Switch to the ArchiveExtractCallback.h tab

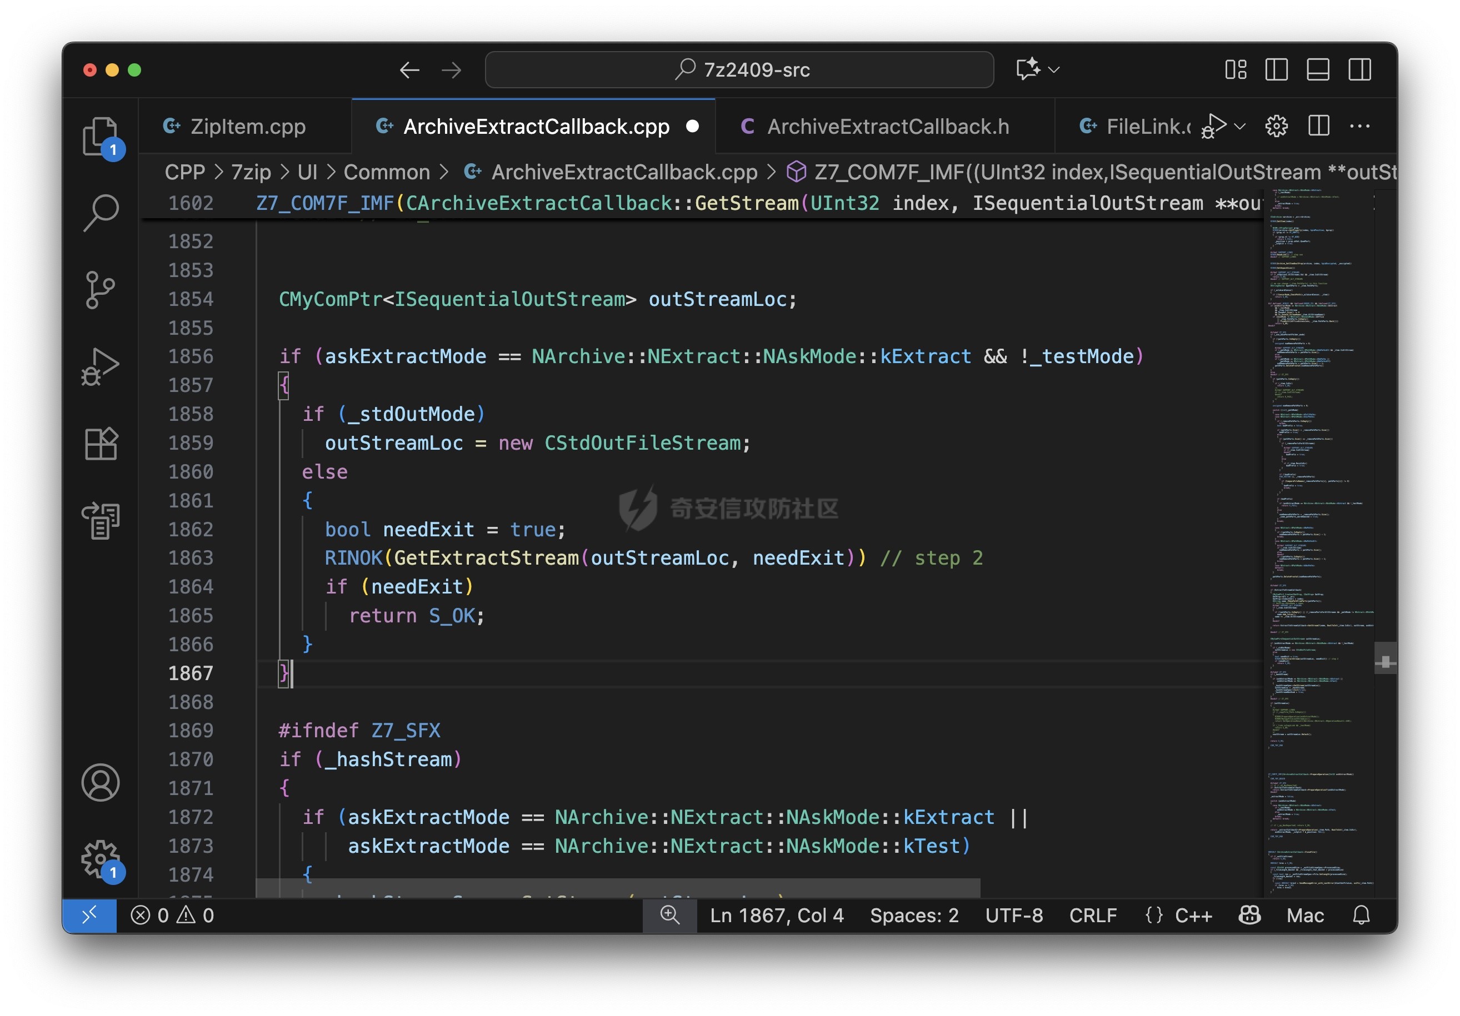[x=887, y=126]
